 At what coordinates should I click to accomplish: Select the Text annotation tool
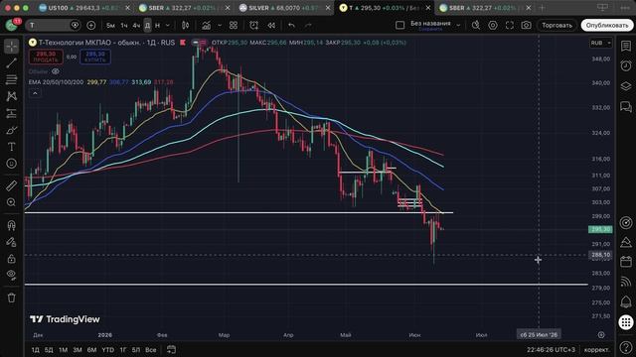tap(11, 147)
